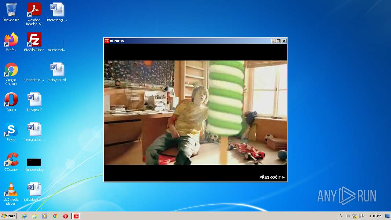The image size is (391, 220).
Task: Show hidden tray icons arrow
Action: point(341,216)
